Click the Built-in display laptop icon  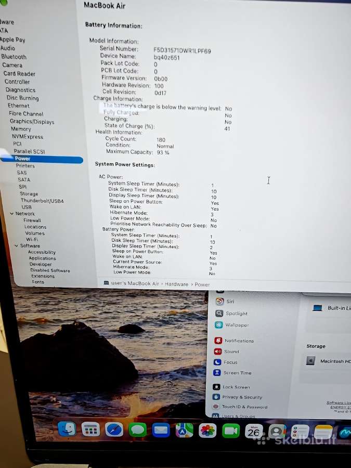(x=318, y=308)
